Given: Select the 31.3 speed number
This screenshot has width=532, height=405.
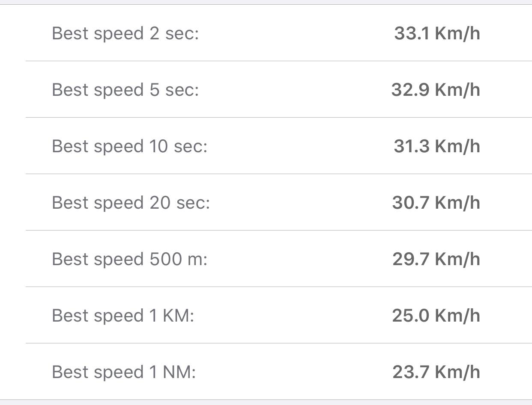Looking at the screenshot, I should (x=411, y=146).
